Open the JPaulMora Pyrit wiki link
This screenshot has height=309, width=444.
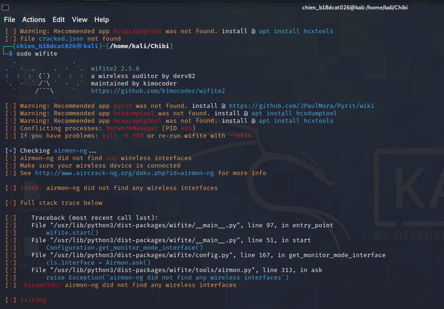point(301,106)
